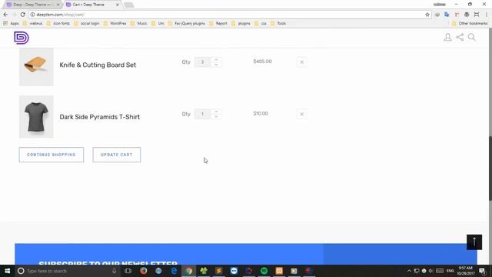Click the Chrome icon in the taskbar

[x=188, y=271]
